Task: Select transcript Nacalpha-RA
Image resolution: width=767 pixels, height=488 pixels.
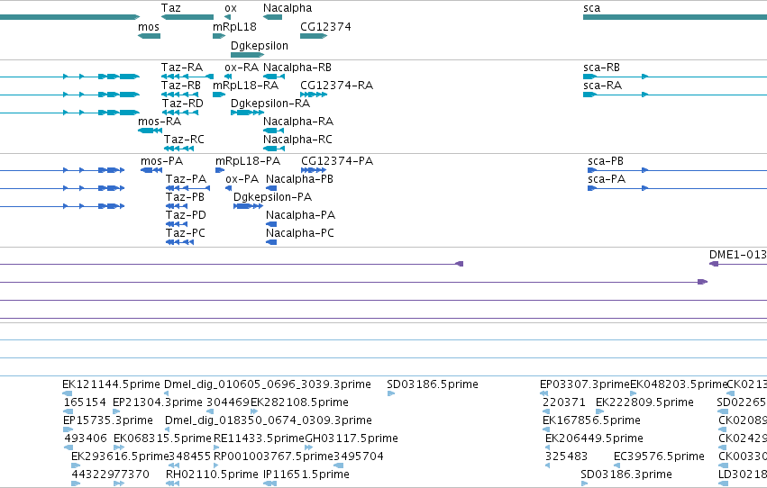Action: pos(273,131)
